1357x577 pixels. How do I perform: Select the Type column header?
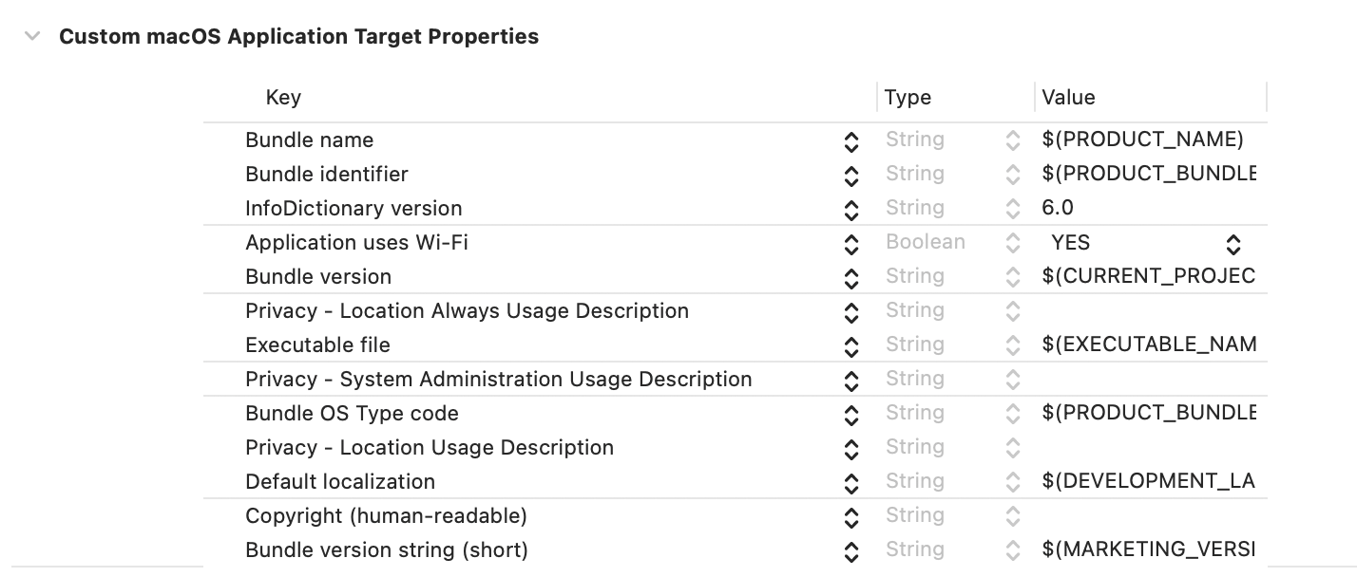point(908,98)
